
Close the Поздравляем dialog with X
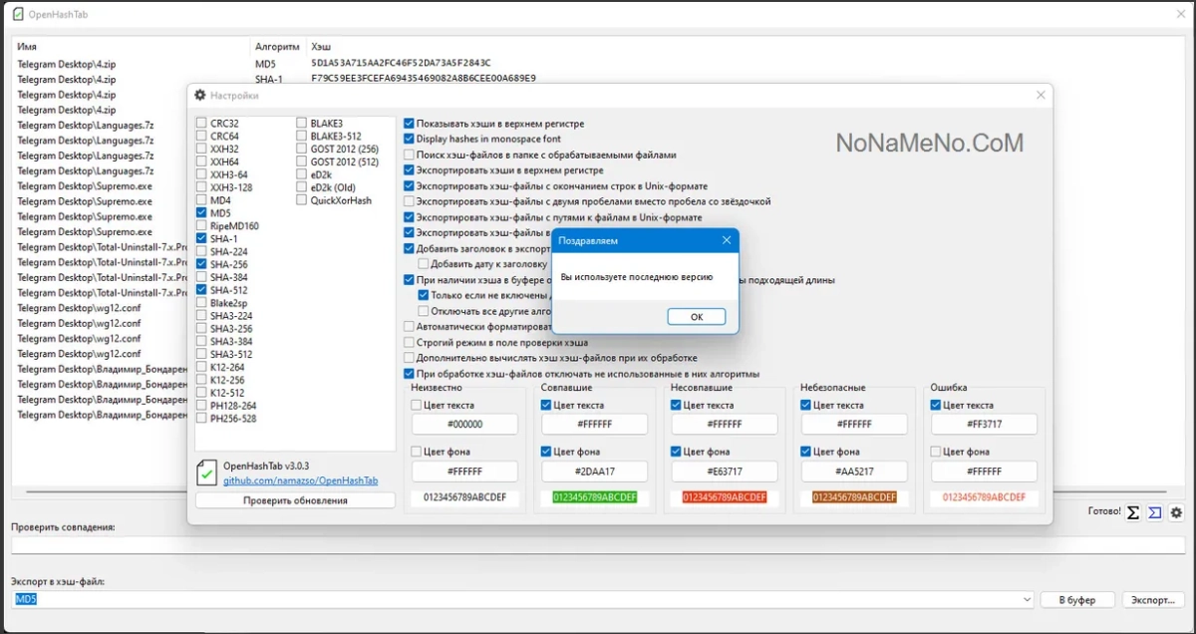point(727,240)
